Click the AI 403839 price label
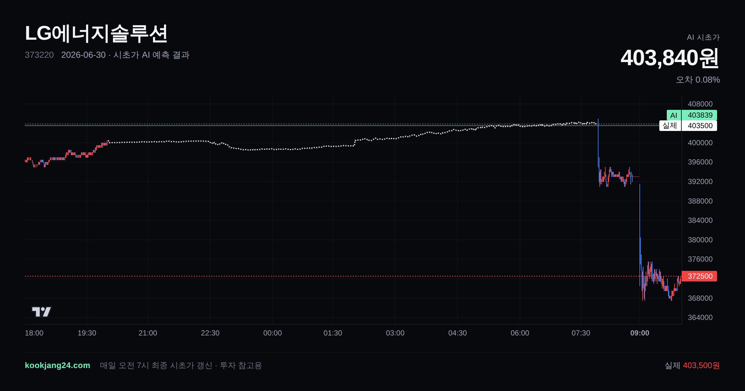 click(692, 115)
